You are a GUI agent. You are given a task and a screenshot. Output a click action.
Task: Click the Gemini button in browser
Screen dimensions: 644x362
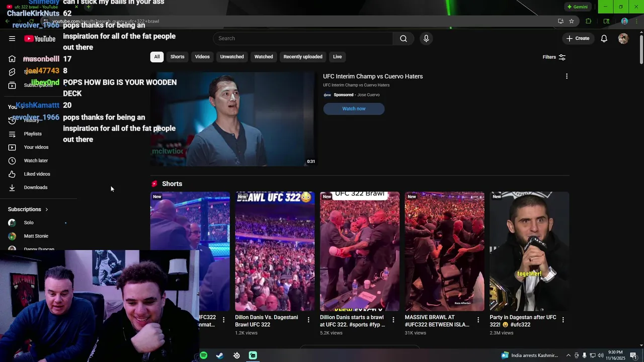click(577, 7)
